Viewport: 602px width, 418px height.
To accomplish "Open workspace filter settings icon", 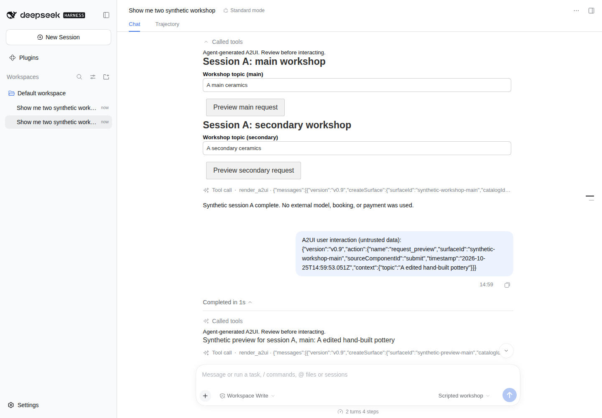I will (93, 77).
